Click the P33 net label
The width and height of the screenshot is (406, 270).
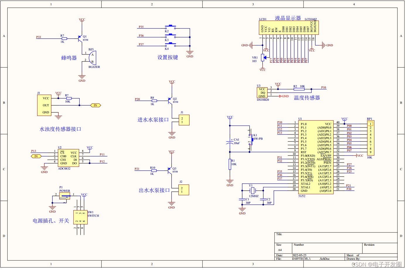[39, 37]
